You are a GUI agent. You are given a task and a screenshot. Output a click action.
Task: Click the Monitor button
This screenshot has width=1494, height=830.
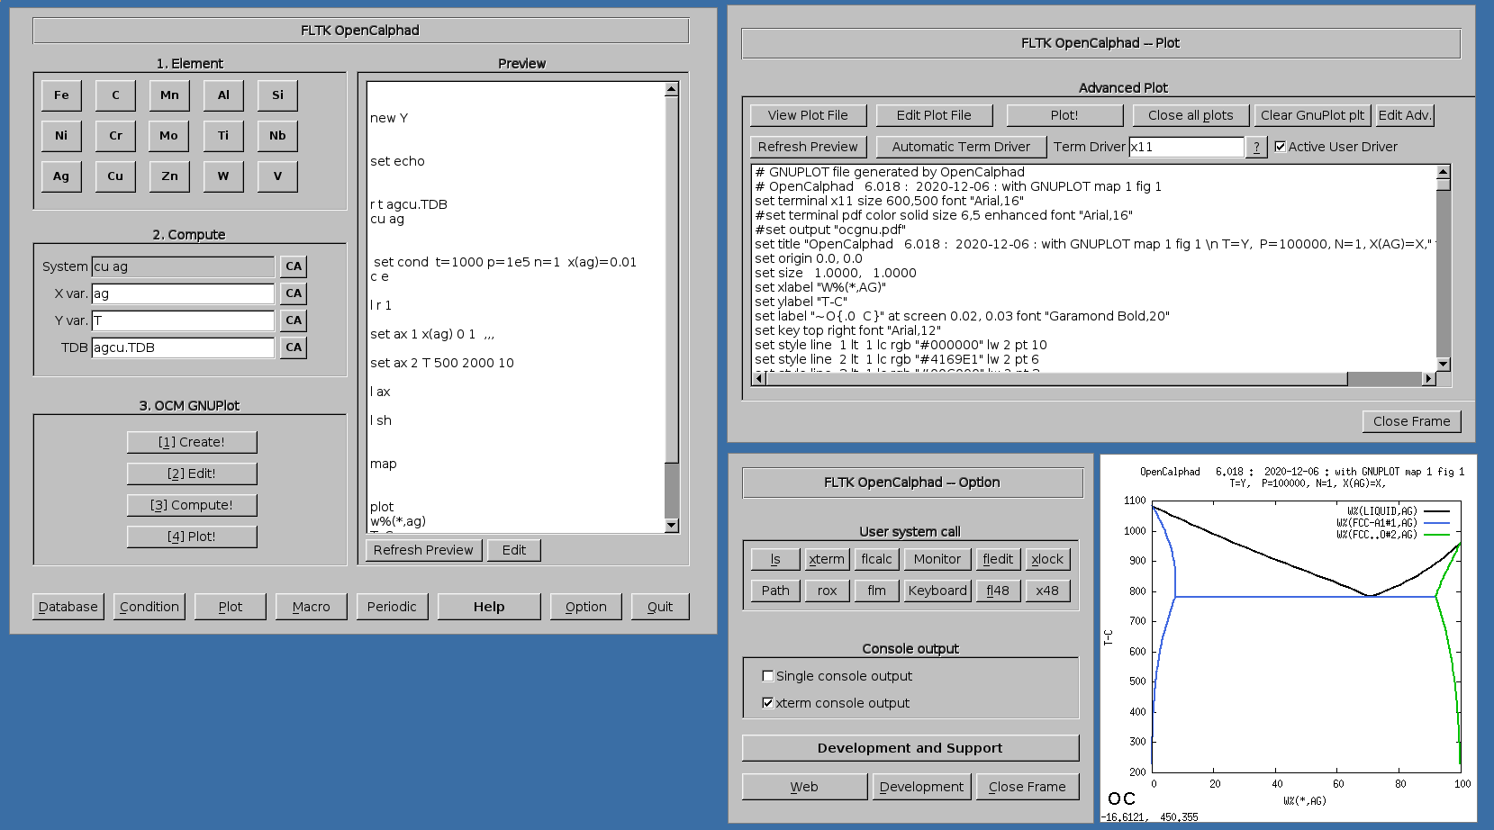pos(937,559)
